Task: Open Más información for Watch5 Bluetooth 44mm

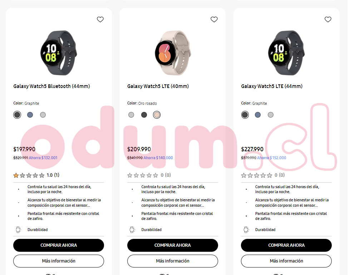Action: [59, 261]
